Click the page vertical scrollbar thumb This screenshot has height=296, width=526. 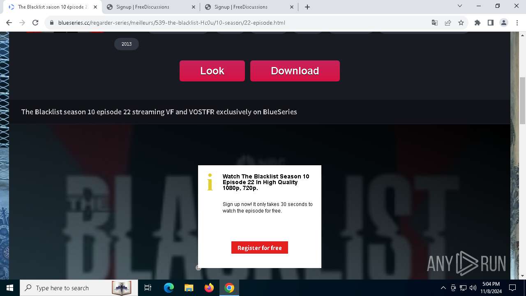click(x=523, y=100)
